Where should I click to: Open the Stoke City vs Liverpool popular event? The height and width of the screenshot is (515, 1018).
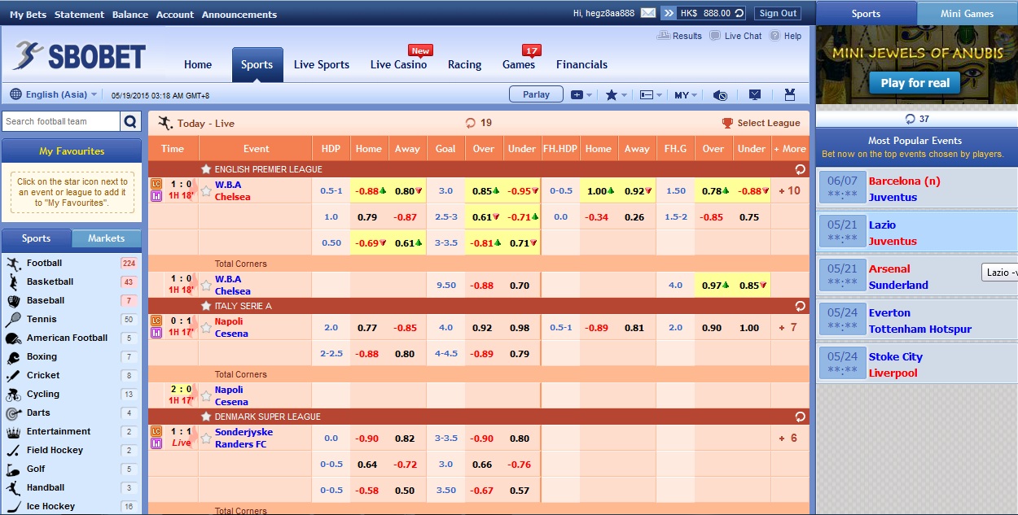click(x=916, y=364)
